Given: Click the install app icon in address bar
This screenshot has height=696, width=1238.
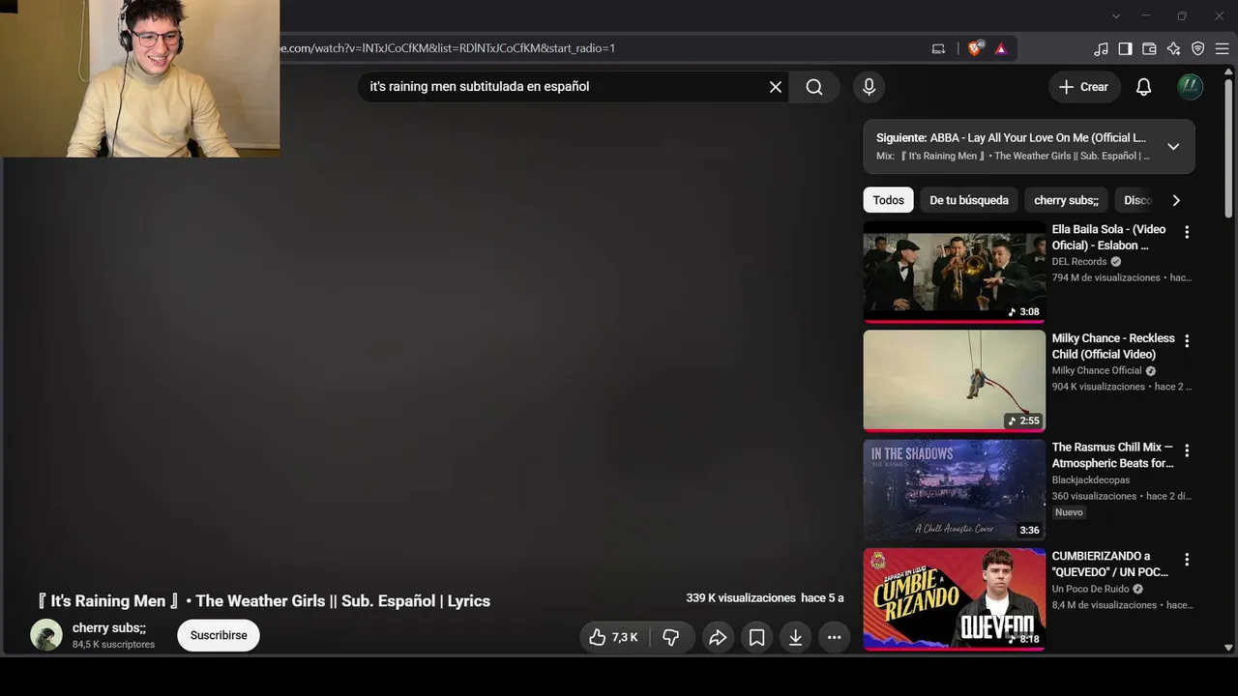Looking at the screenshot, I should 938,48.
